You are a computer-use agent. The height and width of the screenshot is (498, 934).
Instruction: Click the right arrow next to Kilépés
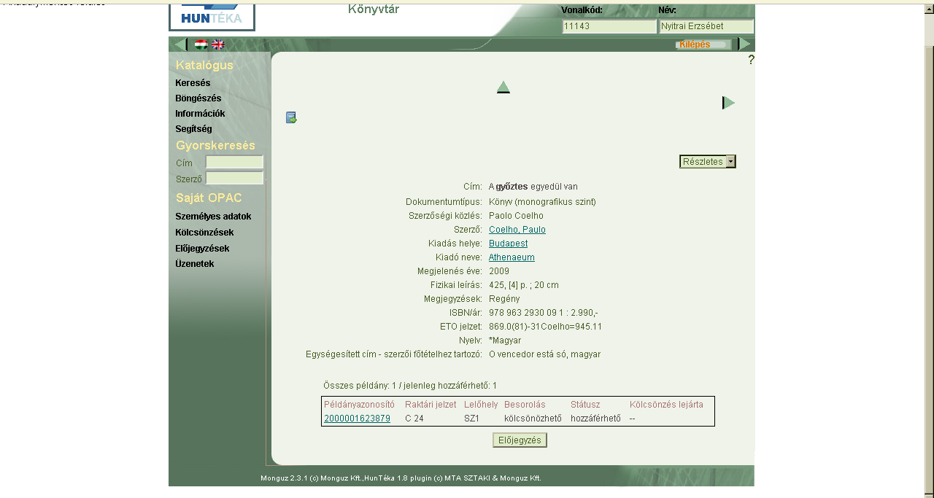tap(744, 44)
